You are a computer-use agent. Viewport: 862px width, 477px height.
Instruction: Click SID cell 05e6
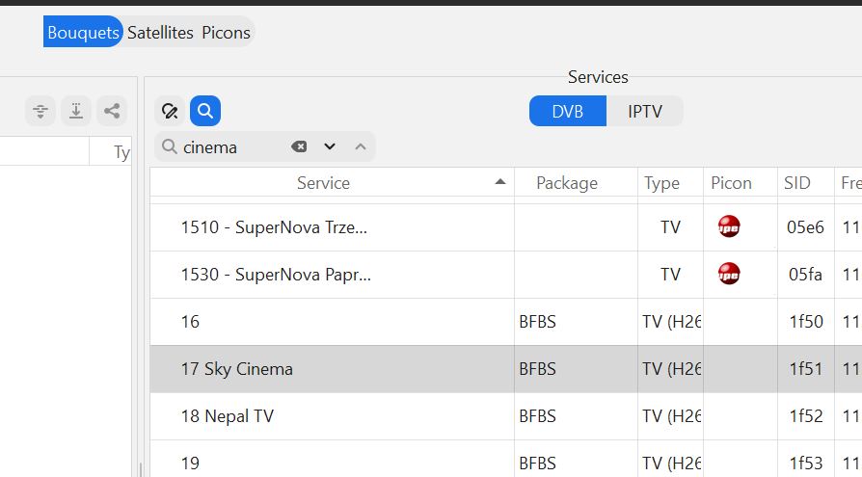(x=805, y=227)
